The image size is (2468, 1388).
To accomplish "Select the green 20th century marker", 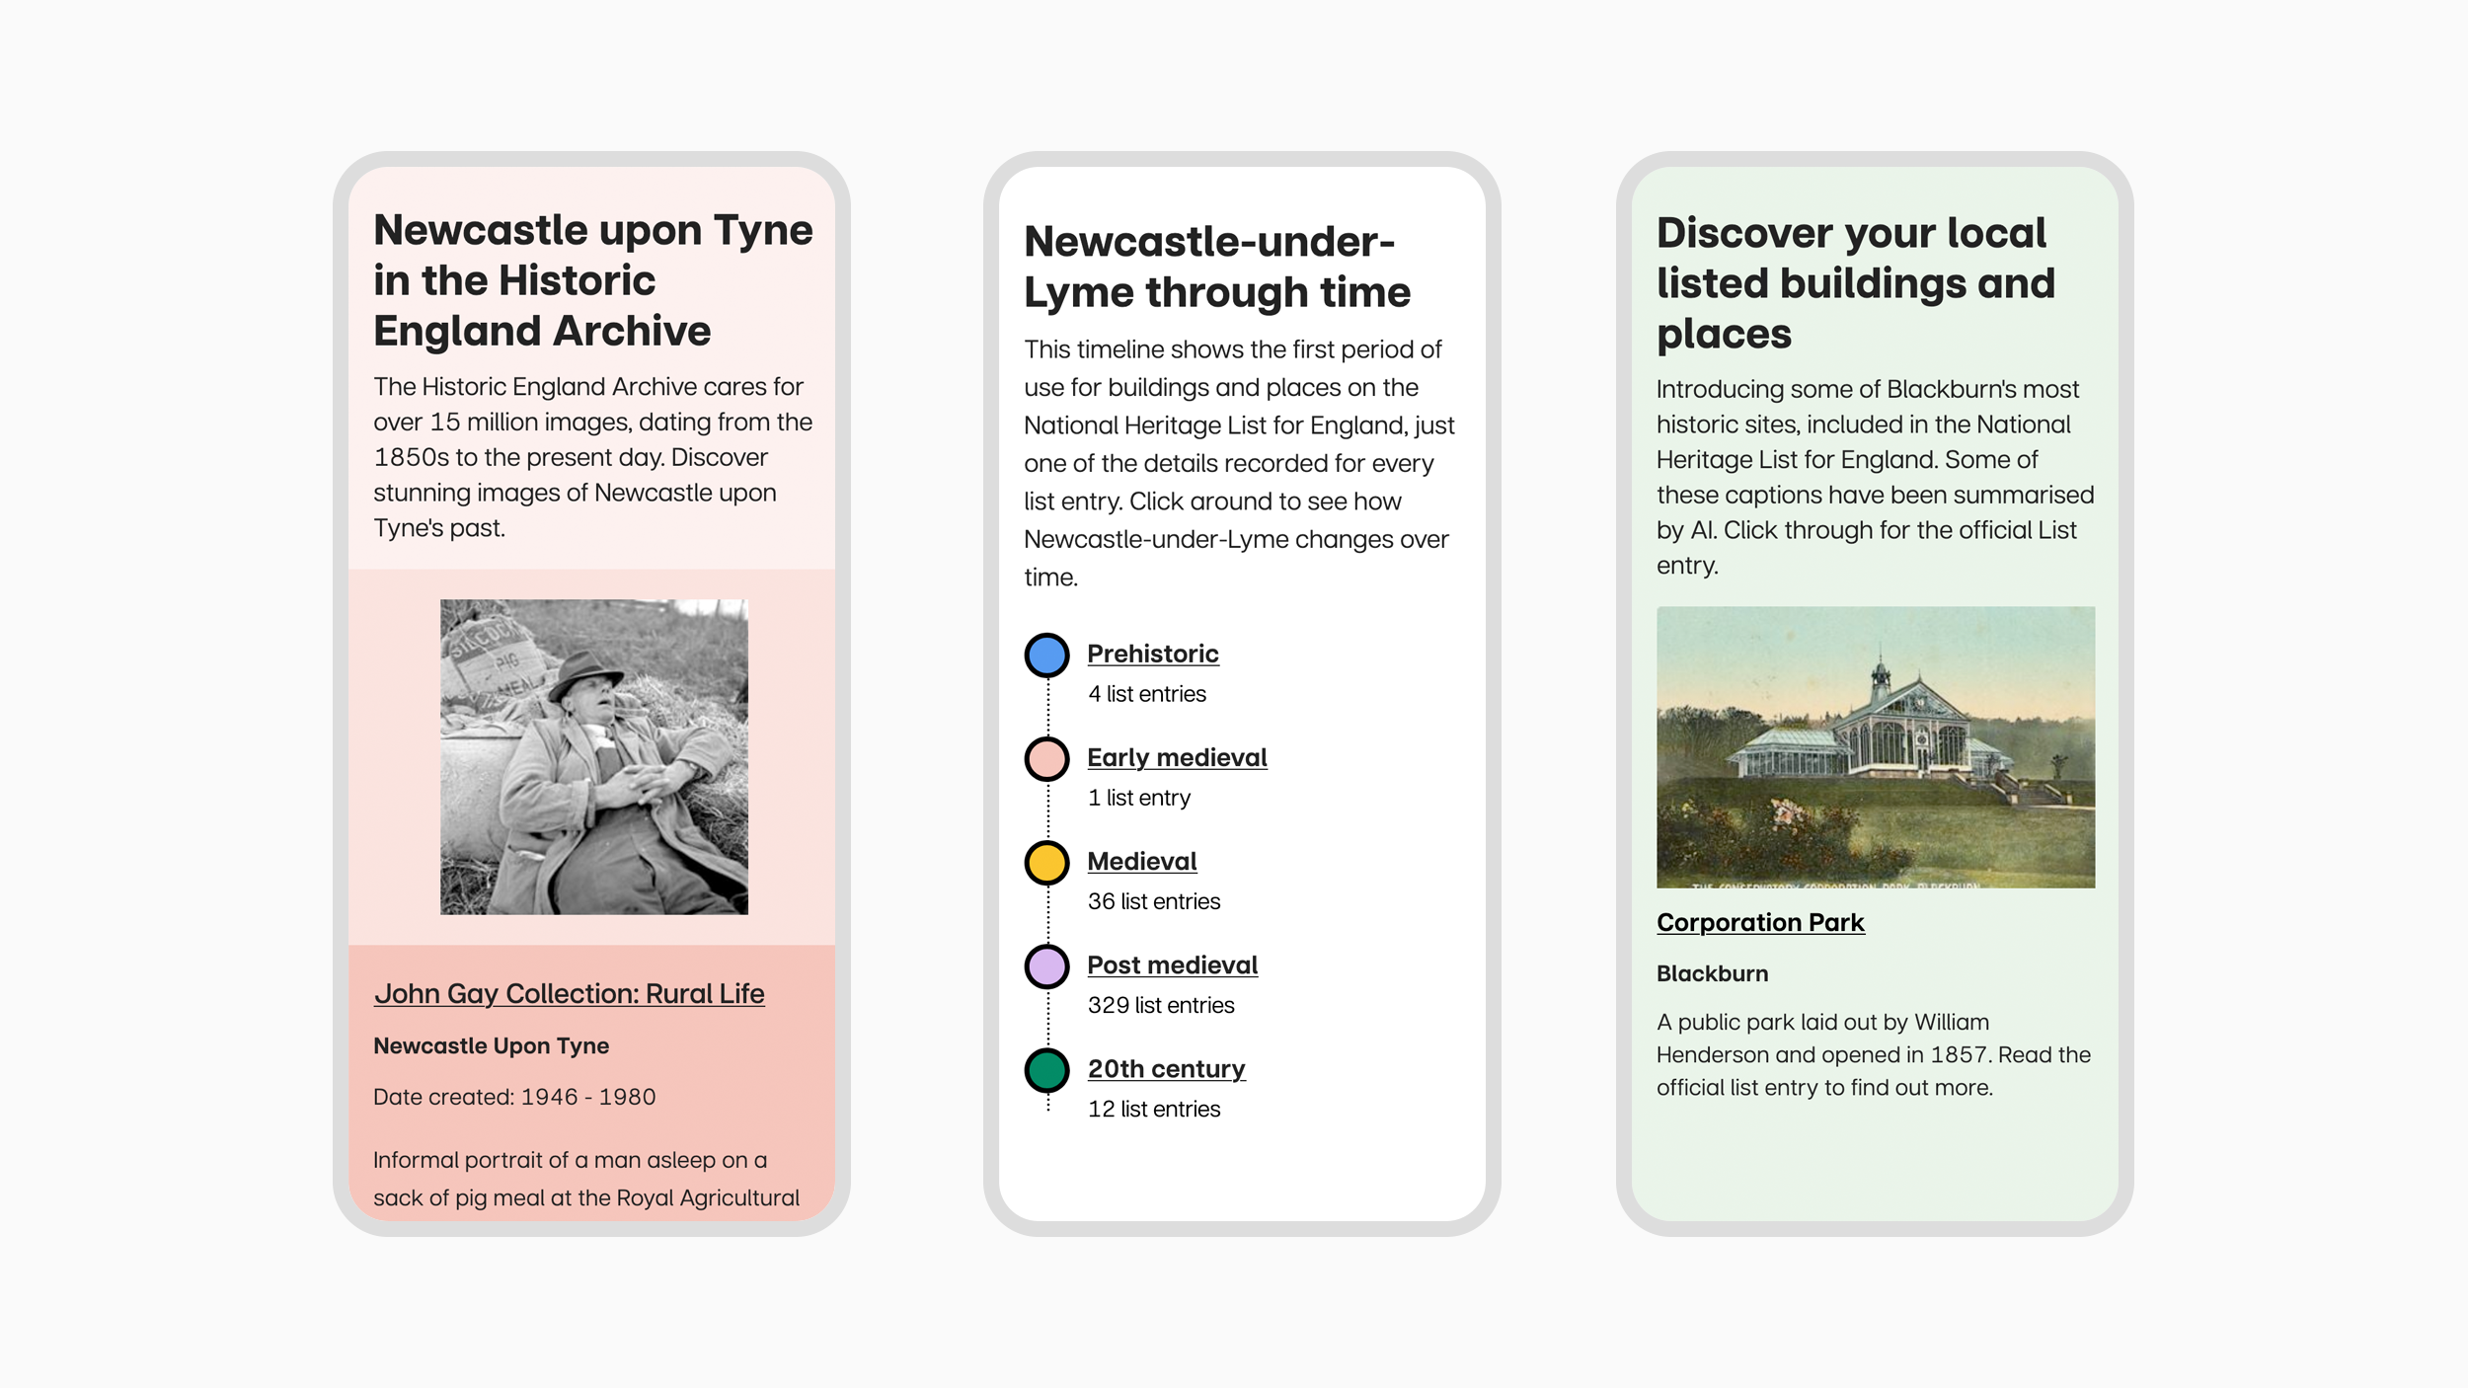I will click(x=1046, y=1069).
